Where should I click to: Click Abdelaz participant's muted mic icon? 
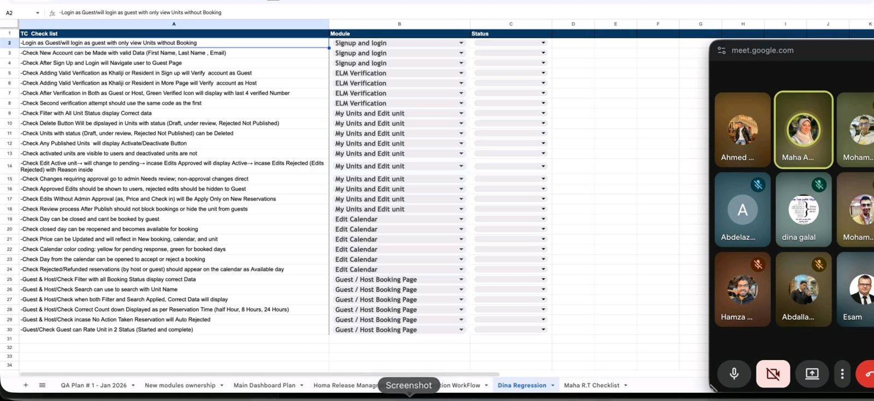758,185
